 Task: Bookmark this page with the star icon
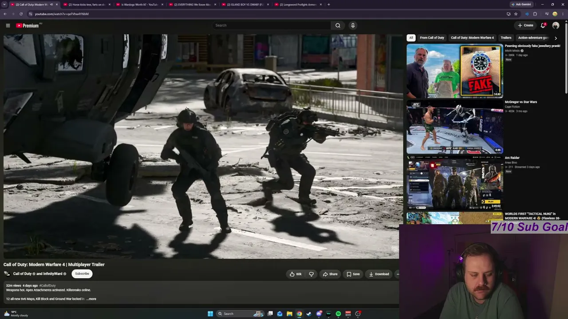[x=516, y=14]
